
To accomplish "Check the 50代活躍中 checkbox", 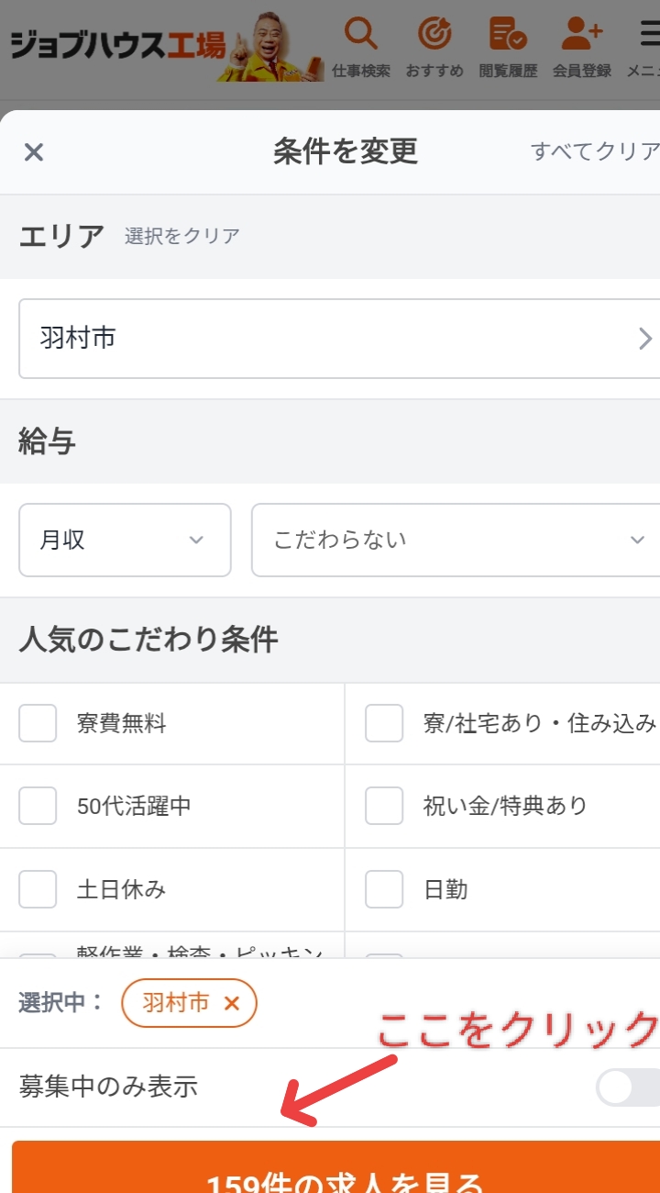I will click(38, 807).
